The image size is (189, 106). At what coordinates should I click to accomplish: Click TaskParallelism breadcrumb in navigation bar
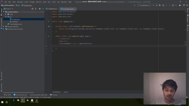pos(8,5)
